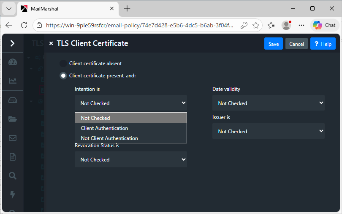Select "Client certificate absent" radio button

pos(63,63)
